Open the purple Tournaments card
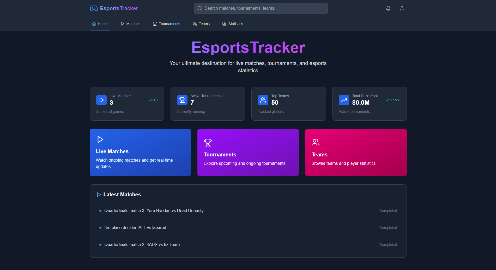The image size is (496, 270). tap(248, 152)
